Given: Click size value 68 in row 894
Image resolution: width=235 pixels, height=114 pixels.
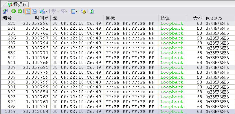Looking at the screenshot, I should pos(199,102).
